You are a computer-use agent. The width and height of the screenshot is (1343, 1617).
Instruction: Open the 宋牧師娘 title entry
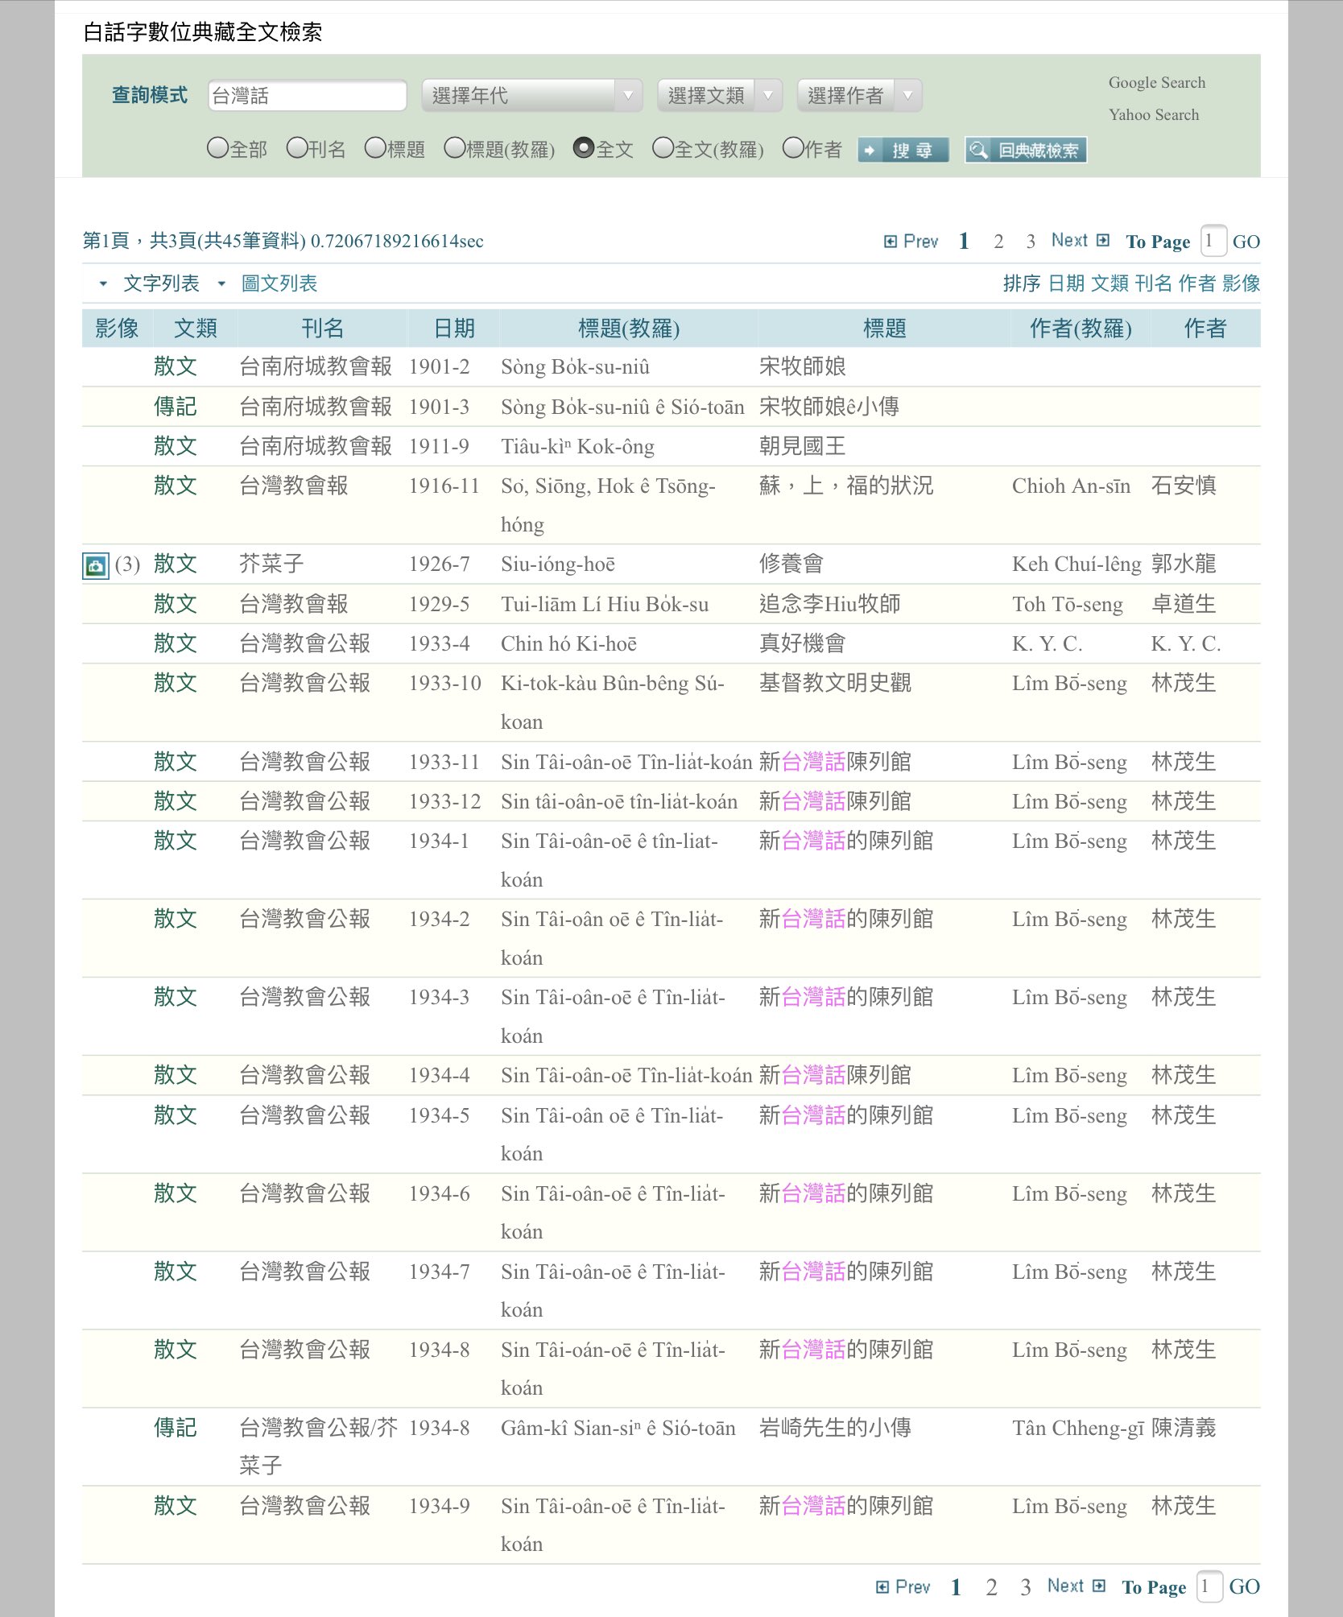pyautogui.click(x=802, y=367)
